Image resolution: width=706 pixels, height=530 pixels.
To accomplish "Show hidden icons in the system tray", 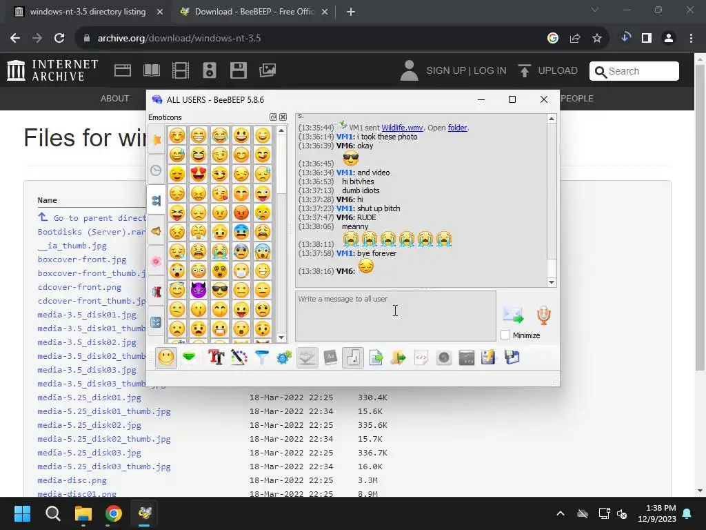I will [x=560, y=513].
